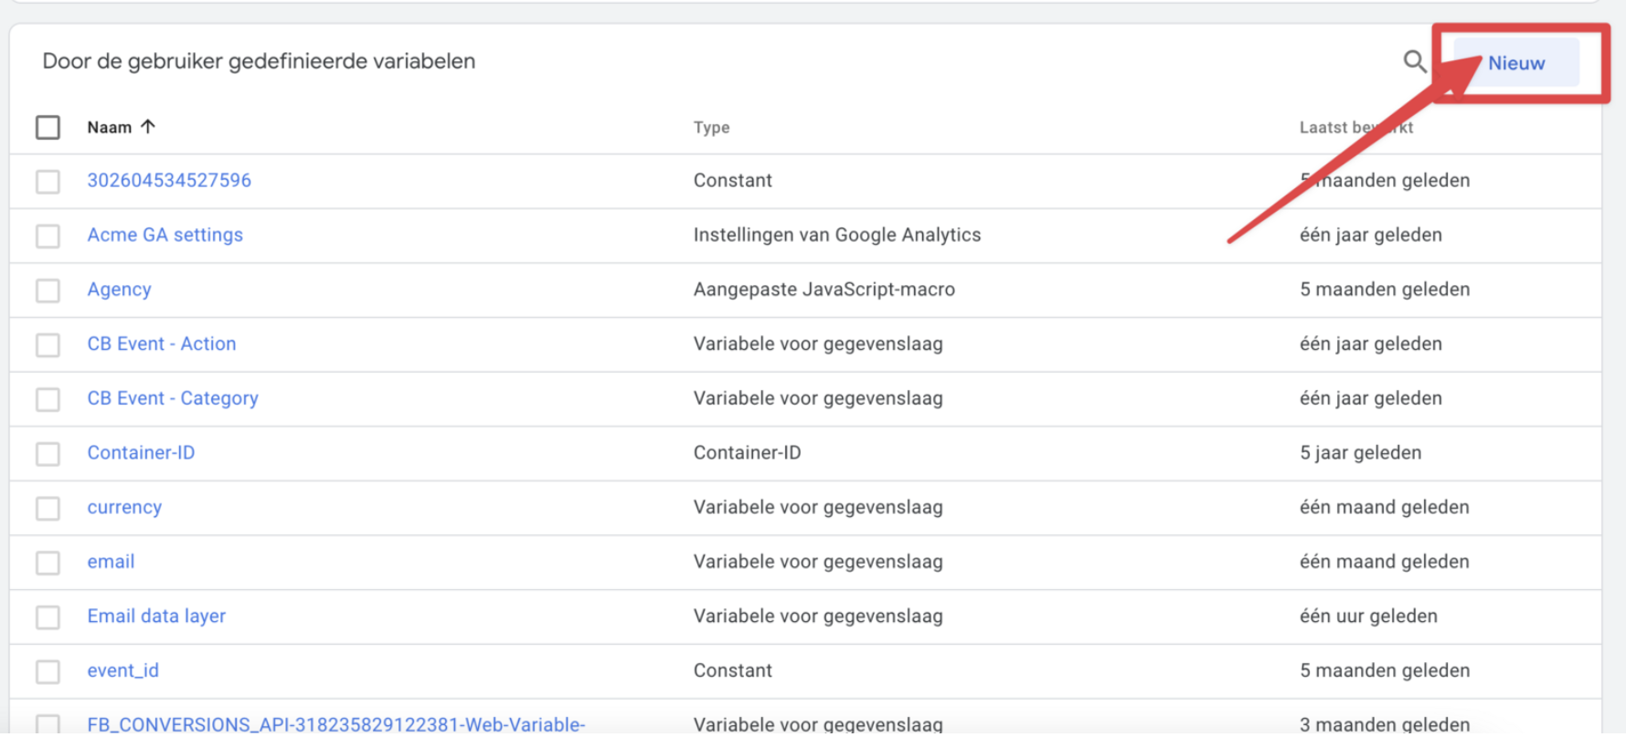Toggle the select-all checkbox in header
The image size is (1626, 737).
click(x=48, y=127)
